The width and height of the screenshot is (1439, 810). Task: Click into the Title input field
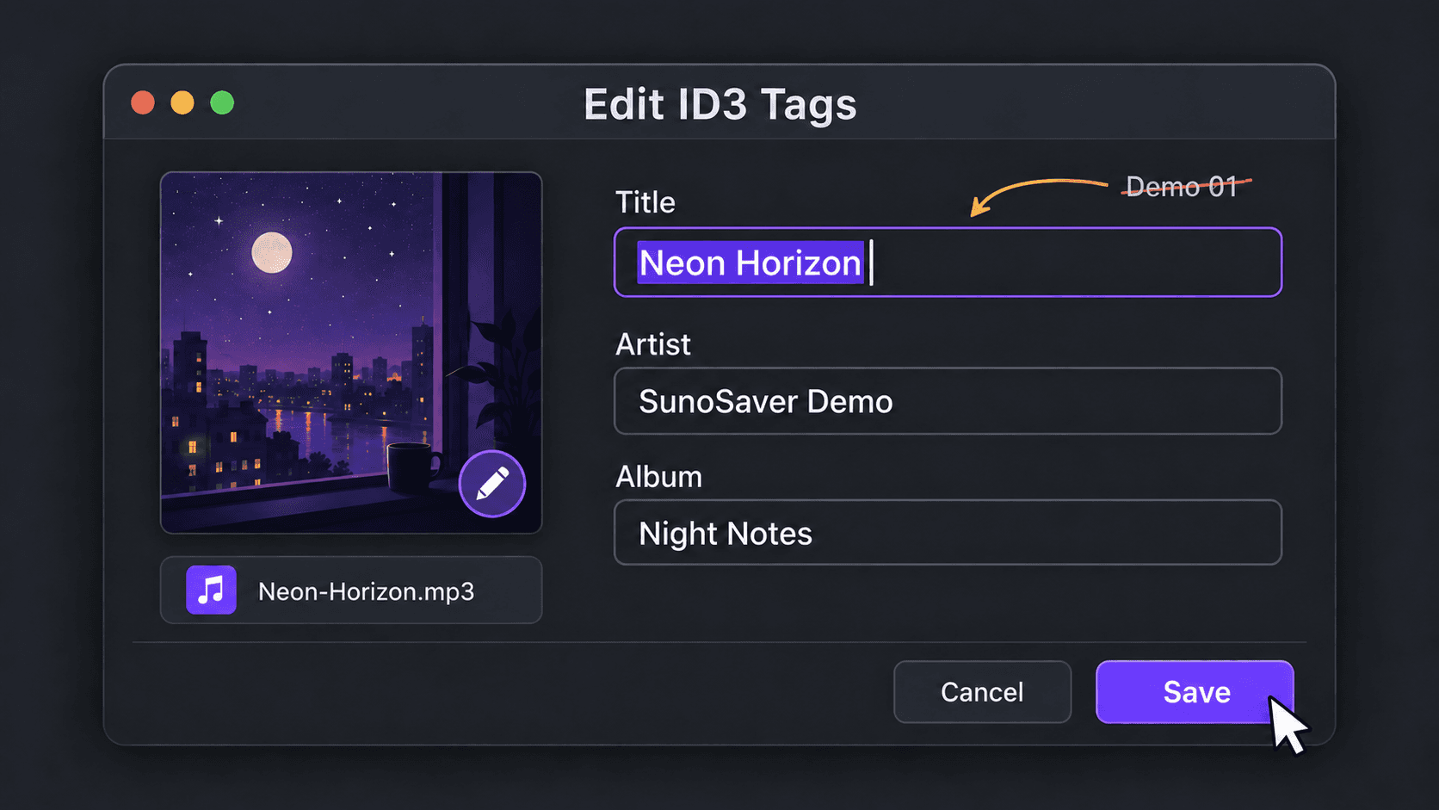coord(948,263)
